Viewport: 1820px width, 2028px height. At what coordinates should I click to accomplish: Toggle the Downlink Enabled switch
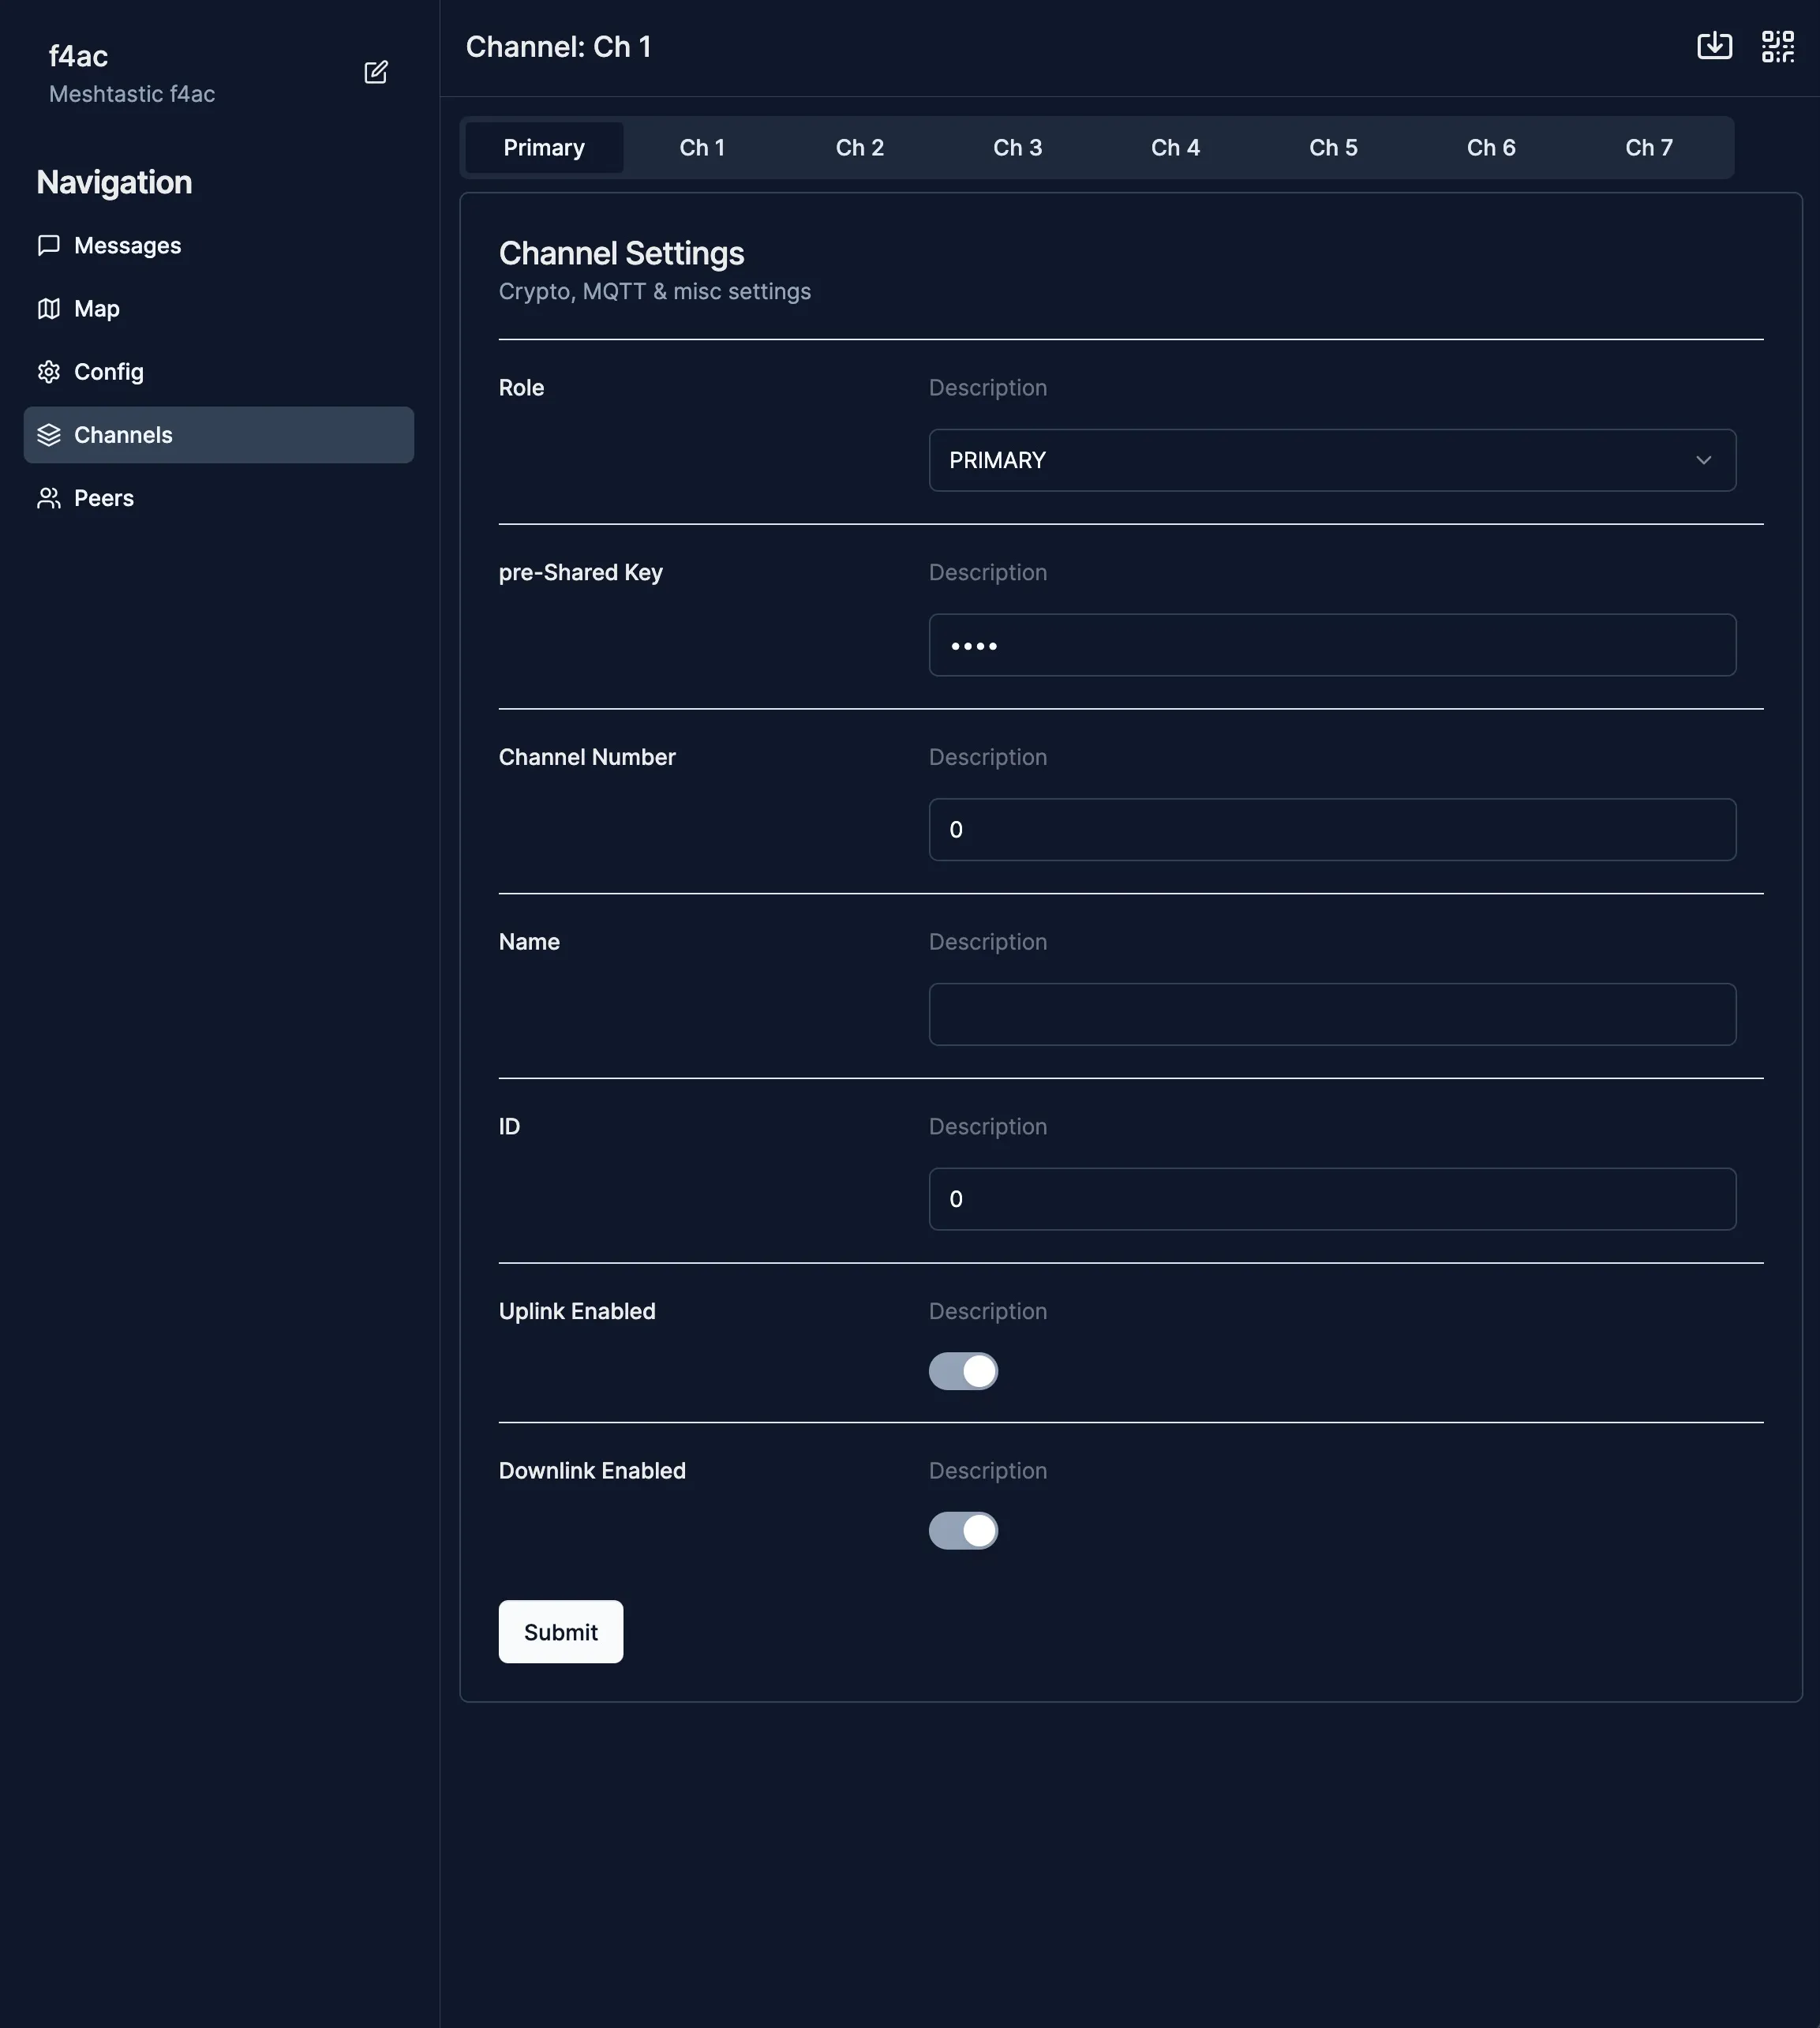click(x=963, y=1530)
